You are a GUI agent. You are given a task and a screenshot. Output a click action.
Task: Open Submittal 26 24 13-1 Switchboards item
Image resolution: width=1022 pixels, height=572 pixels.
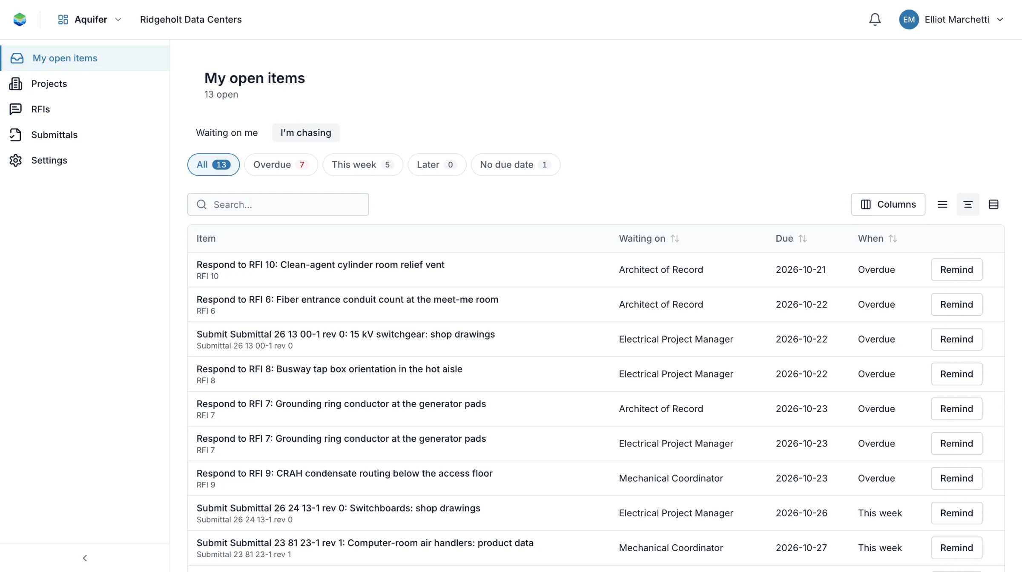[x=338, y=508]
